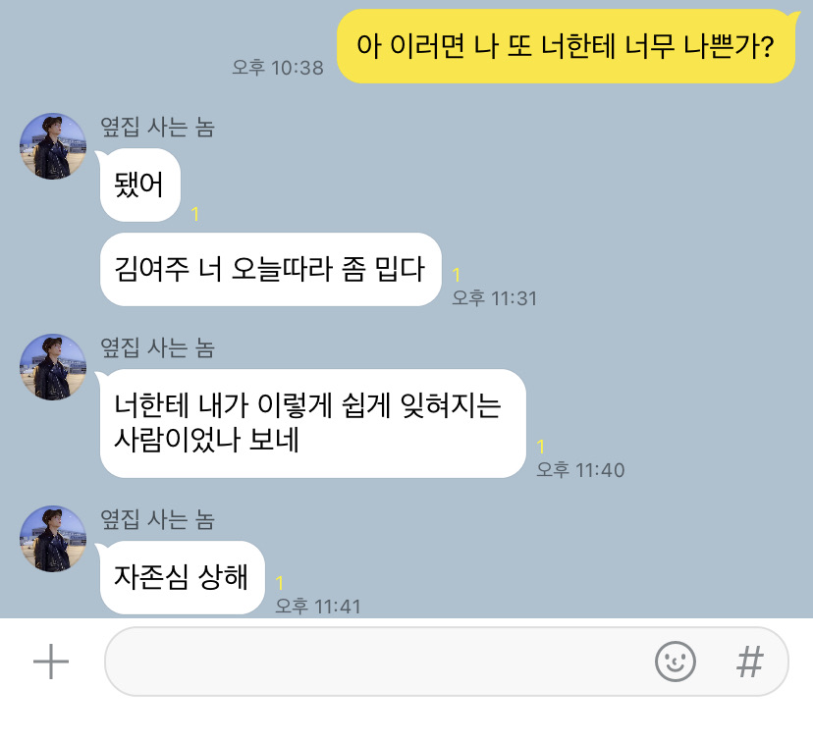Click the 오후 11:31 timestamp

click(x=494, y=298)
